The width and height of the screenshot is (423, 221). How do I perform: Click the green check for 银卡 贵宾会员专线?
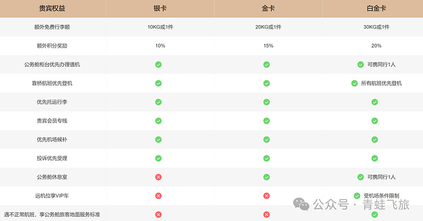158,121
